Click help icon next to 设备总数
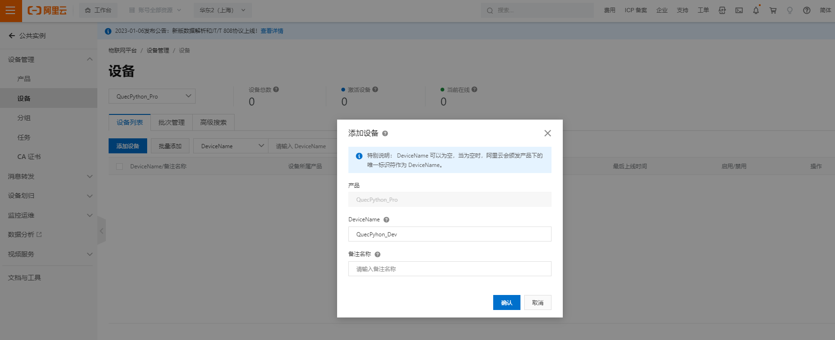The image size is (835, 340). pos(276,90)
